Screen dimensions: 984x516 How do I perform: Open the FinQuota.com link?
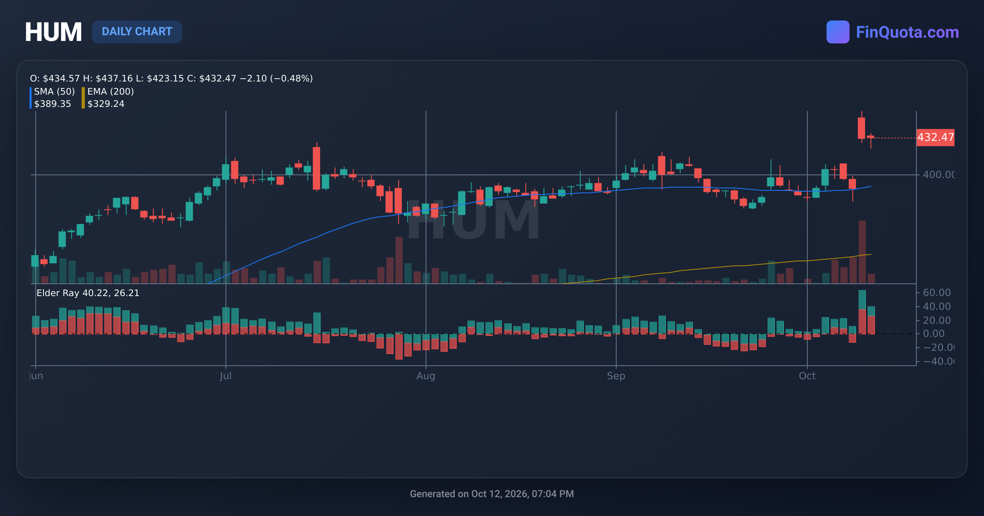tap(907, 32)
